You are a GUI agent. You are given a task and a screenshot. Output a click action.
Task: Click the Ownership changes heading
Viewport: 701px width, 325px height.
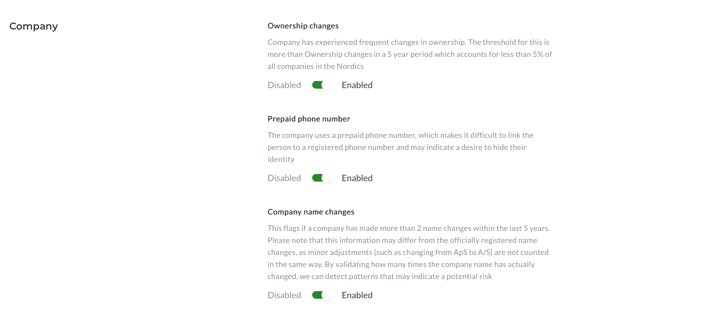(303, 26)
